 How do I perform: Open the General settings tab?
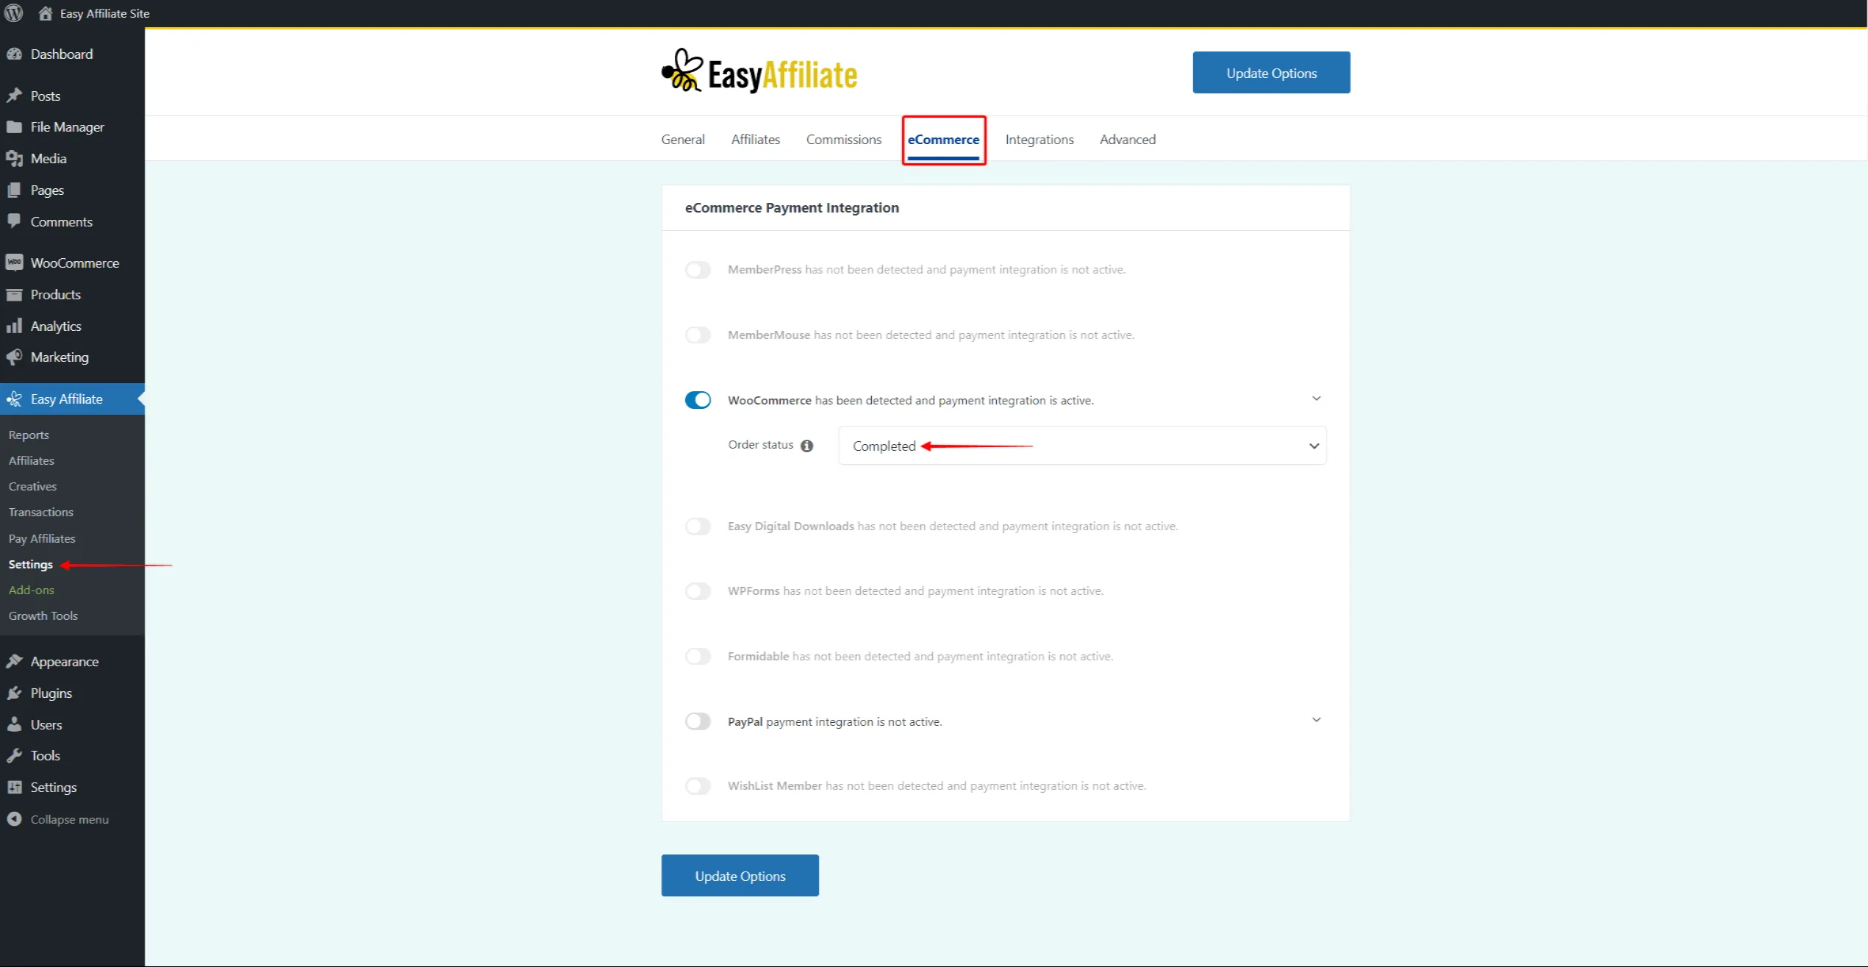tap(682, 140)
